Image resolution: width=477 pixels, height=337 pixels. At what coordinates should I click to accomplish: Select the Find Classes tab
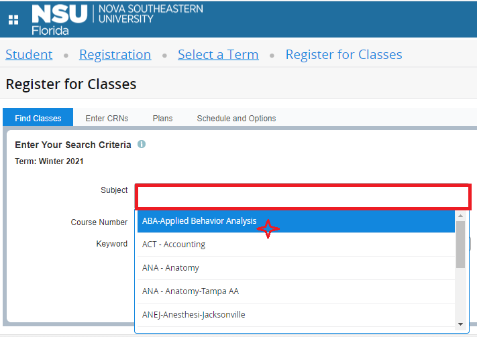[38, 118]
